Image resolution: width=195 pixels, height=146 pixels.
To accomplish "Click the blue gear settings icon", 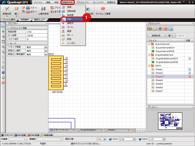I will [x=3, y=73].
